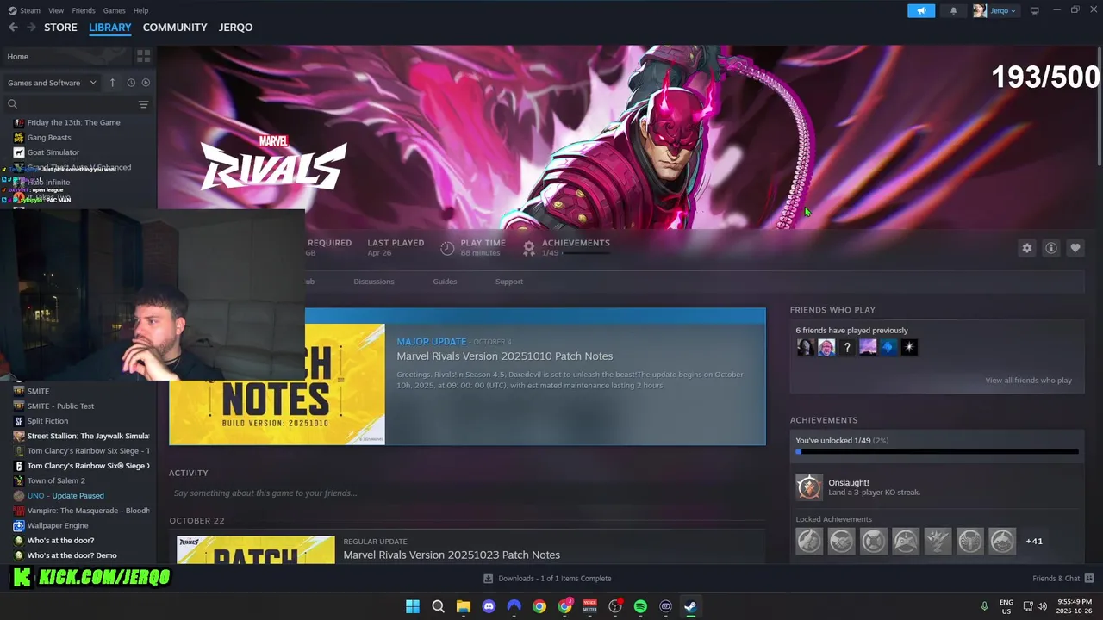Select Gang Beasts in the library

pos(49,137)
